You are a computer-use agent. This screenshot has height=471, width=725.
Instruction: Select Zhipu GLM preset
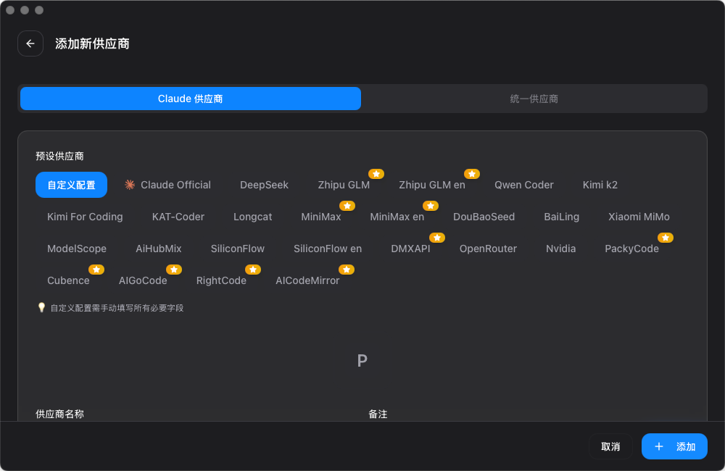[344, 185]
